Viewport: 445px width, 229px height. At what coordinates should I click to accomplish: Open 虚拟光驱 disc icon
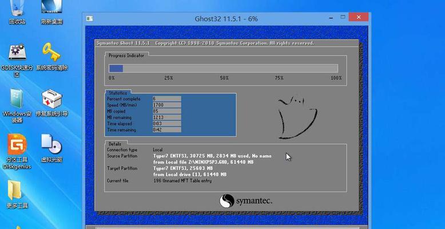click(x=51, y=148)
